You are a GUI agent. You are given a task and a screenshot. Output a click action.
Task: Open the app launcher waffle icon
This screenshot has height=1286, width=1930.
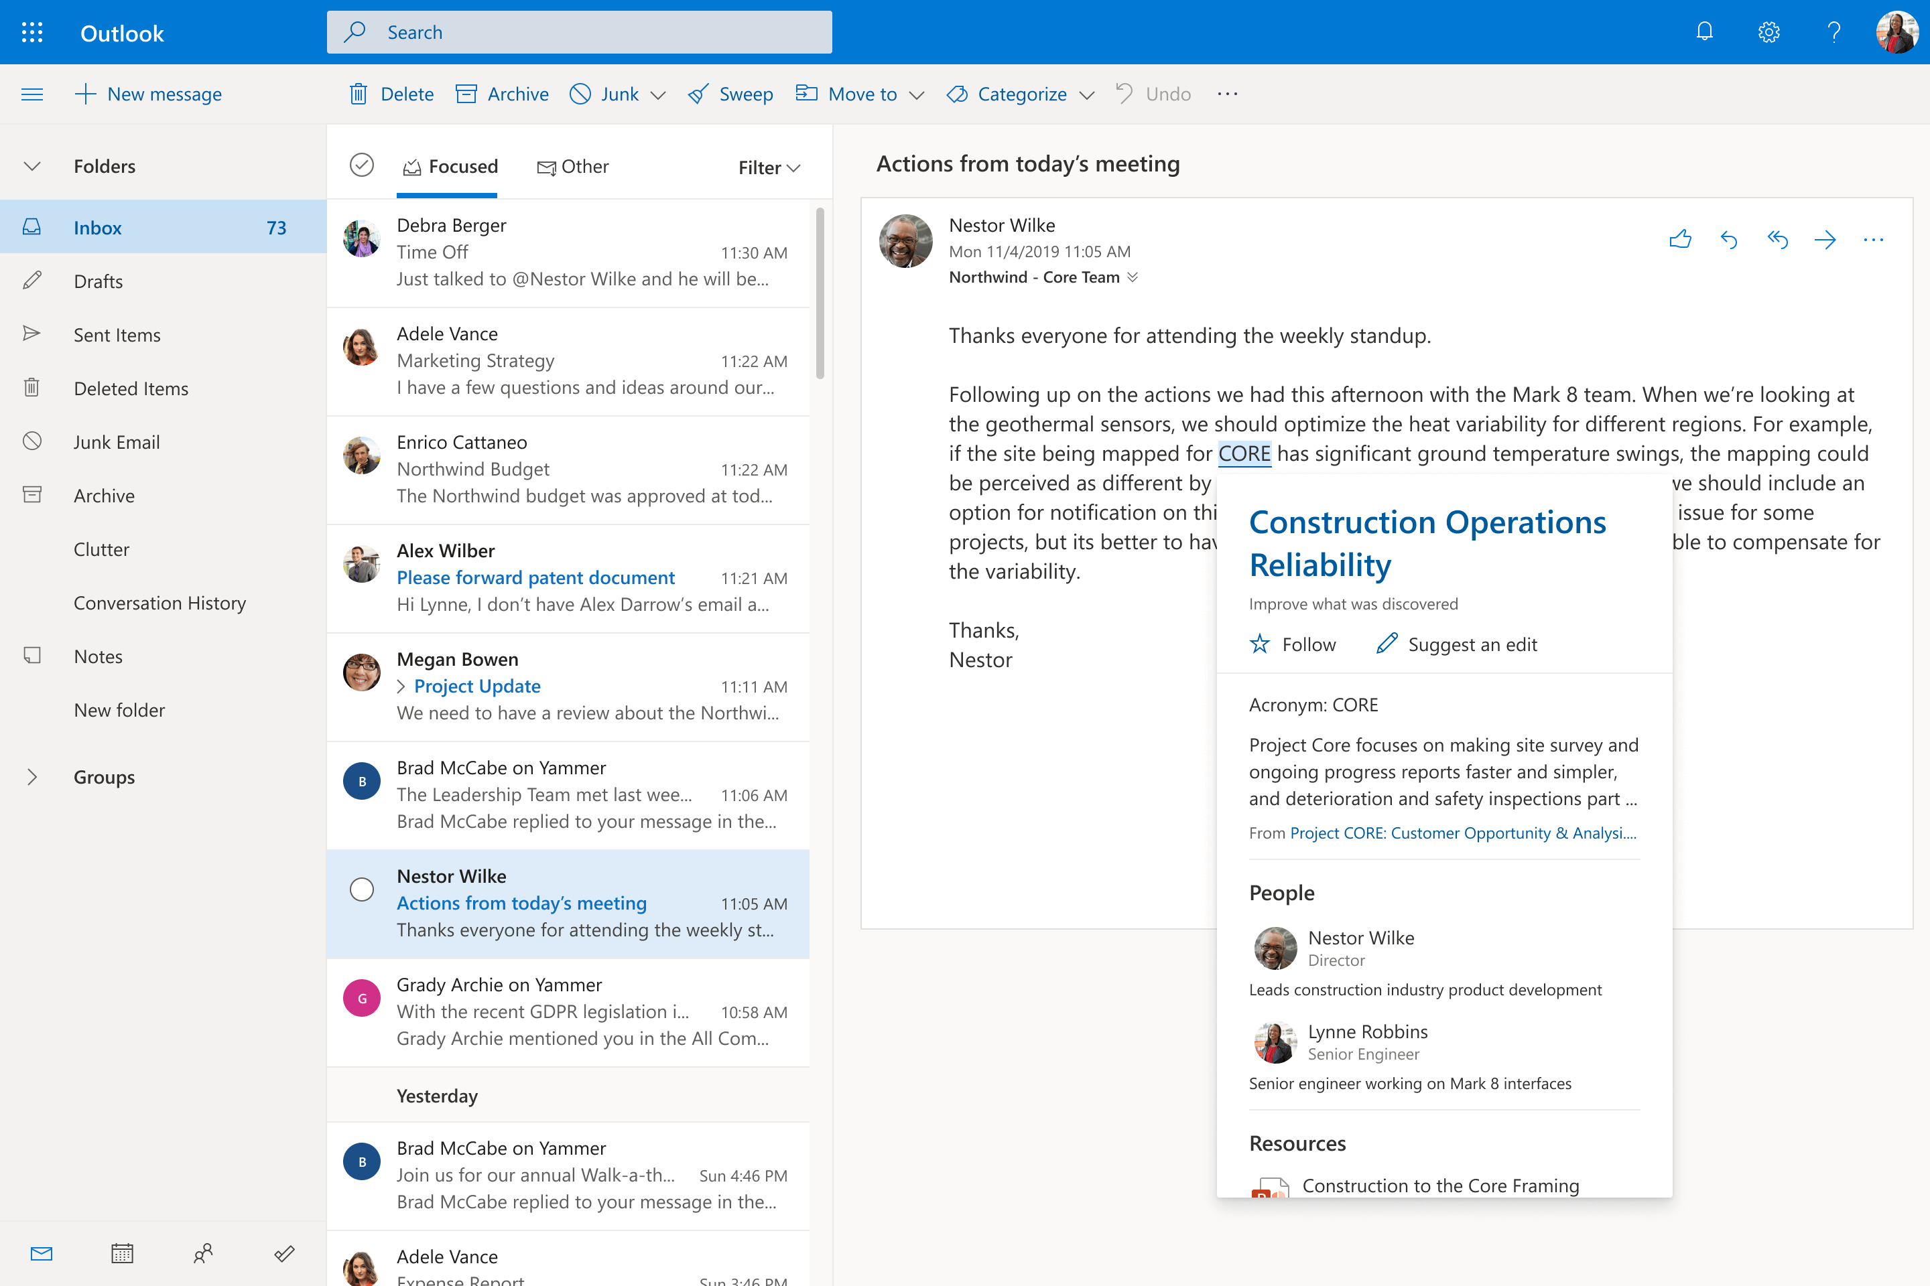click(x=32, y=32)
